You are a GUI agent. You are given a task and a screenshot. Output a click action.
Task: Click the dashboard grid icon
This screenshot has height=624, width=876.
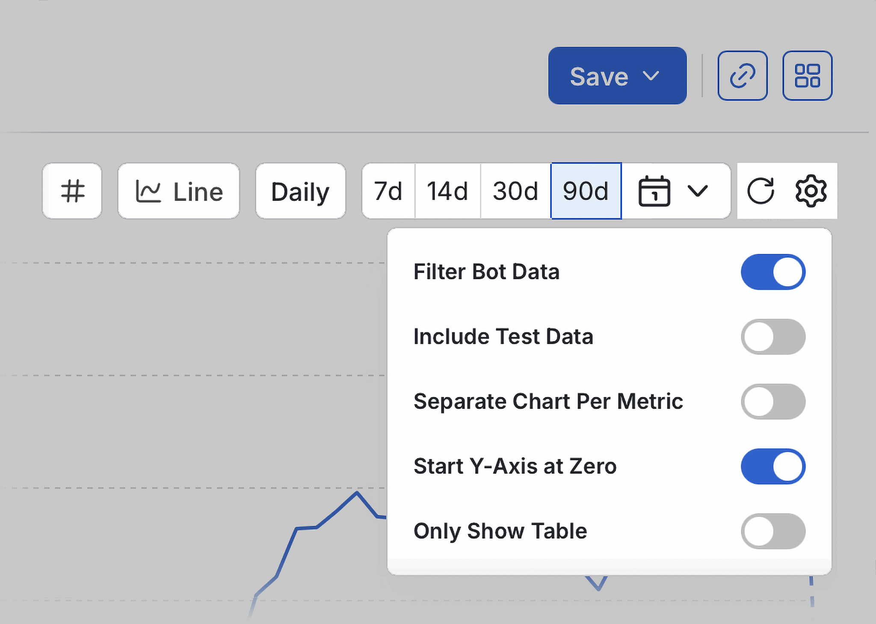pyautogui.click(x=808, y=75)
